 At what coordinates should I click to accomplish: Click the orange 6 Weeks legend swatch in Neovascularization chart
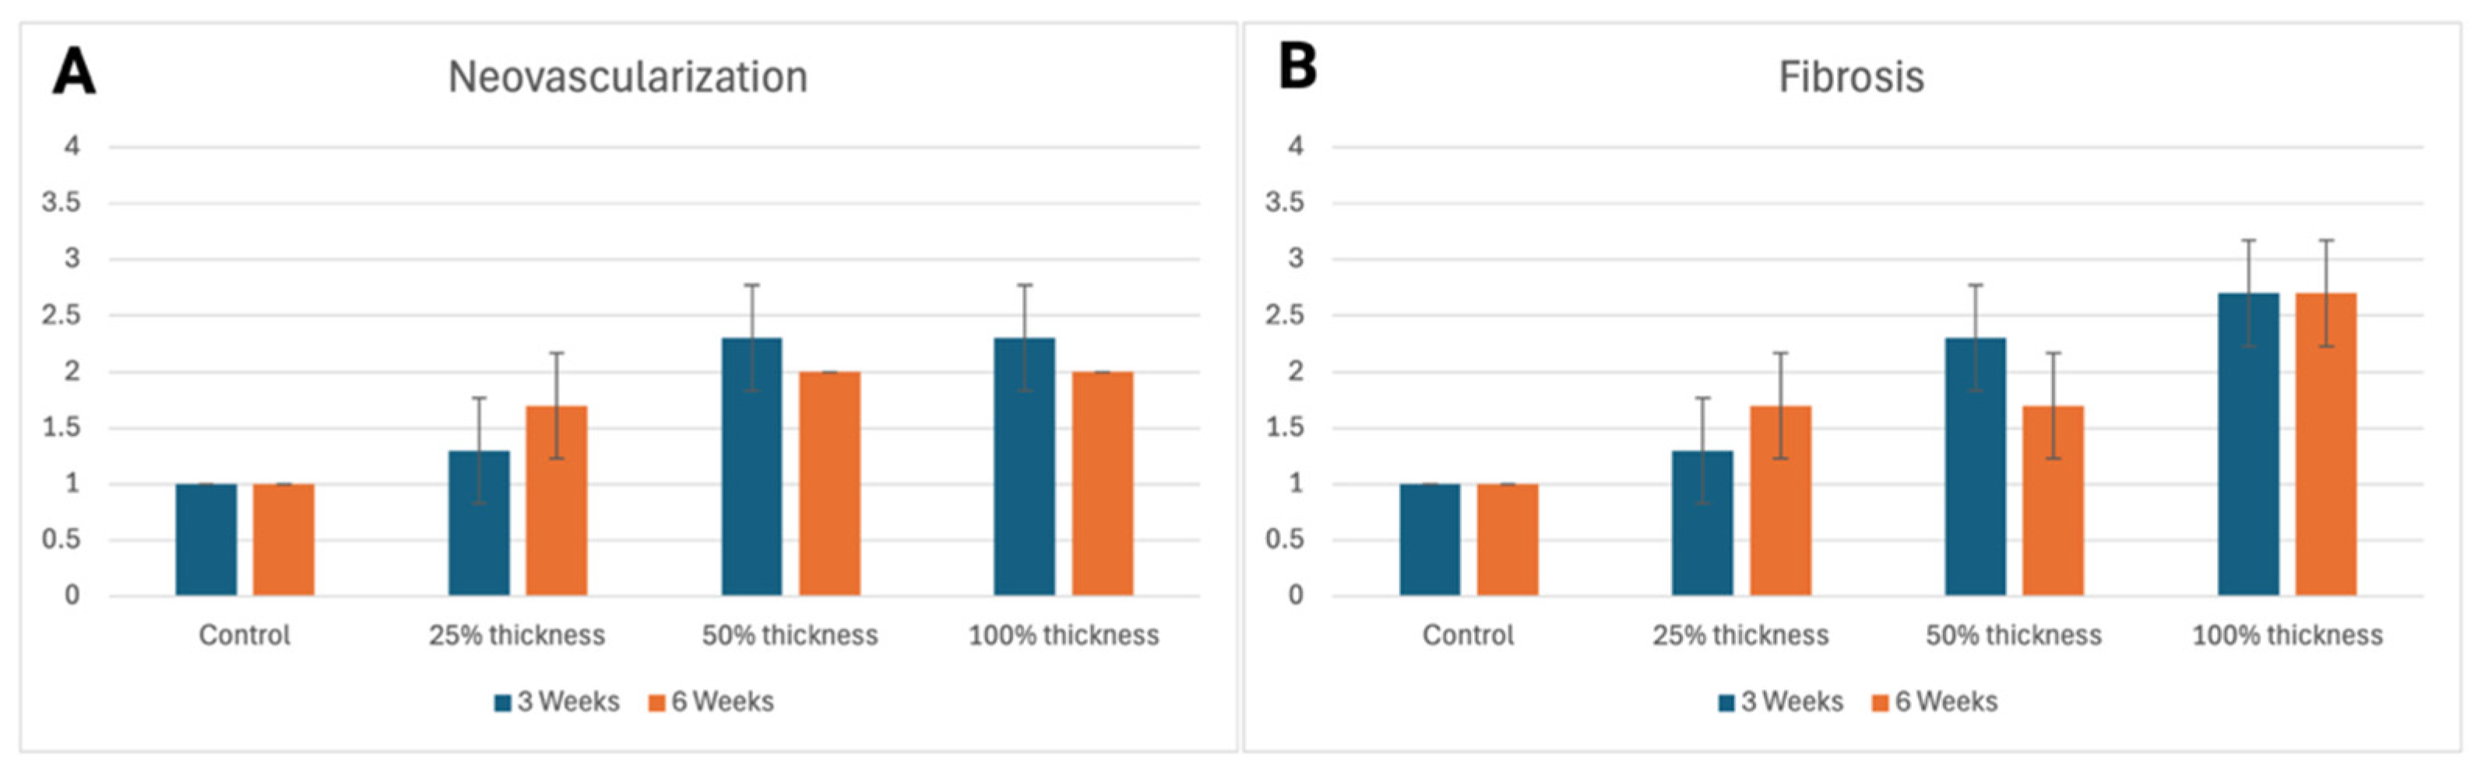656,703
